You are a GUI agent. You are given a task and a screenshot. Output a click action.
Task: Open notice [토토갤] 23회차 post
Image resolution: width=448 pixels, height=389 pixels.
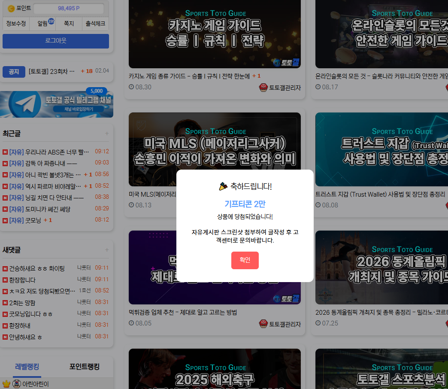51,71
